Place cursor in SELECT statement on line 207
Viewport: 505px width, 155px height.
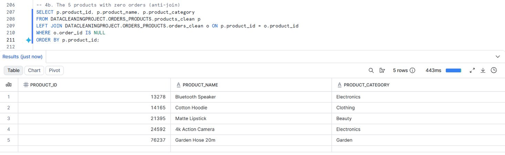[115, 12]
